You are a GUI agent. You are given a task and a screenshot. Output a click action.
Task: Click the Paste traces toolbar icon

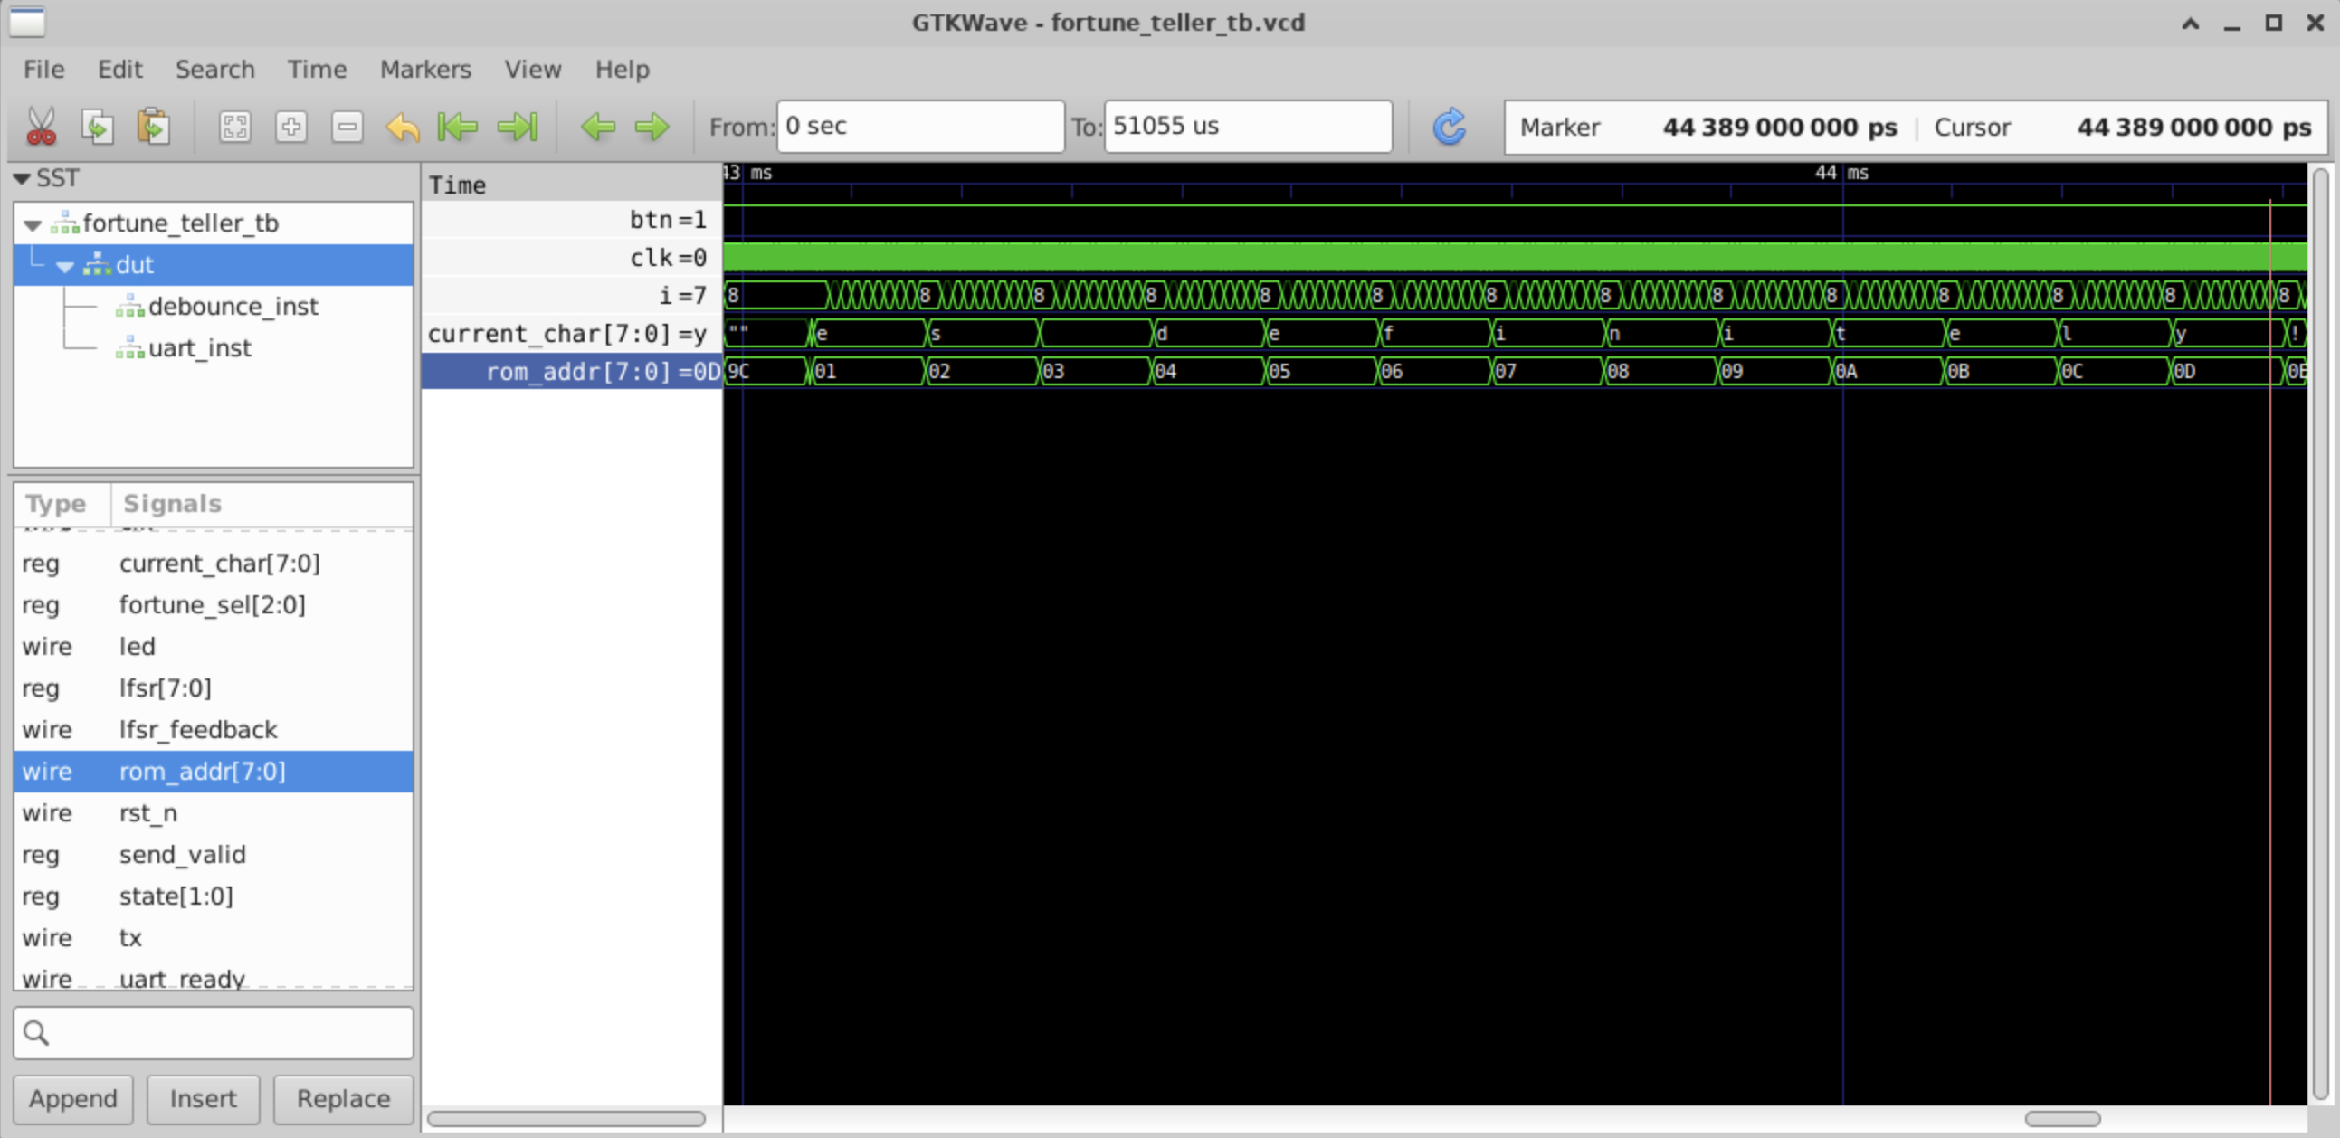[x=154, y=127]
